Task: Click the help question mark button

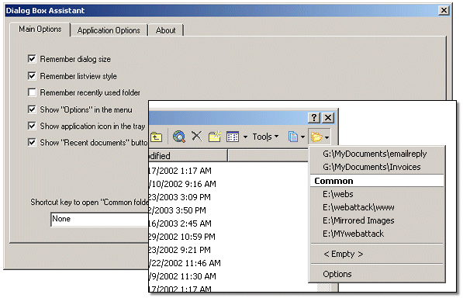Action: click(314, 118)
